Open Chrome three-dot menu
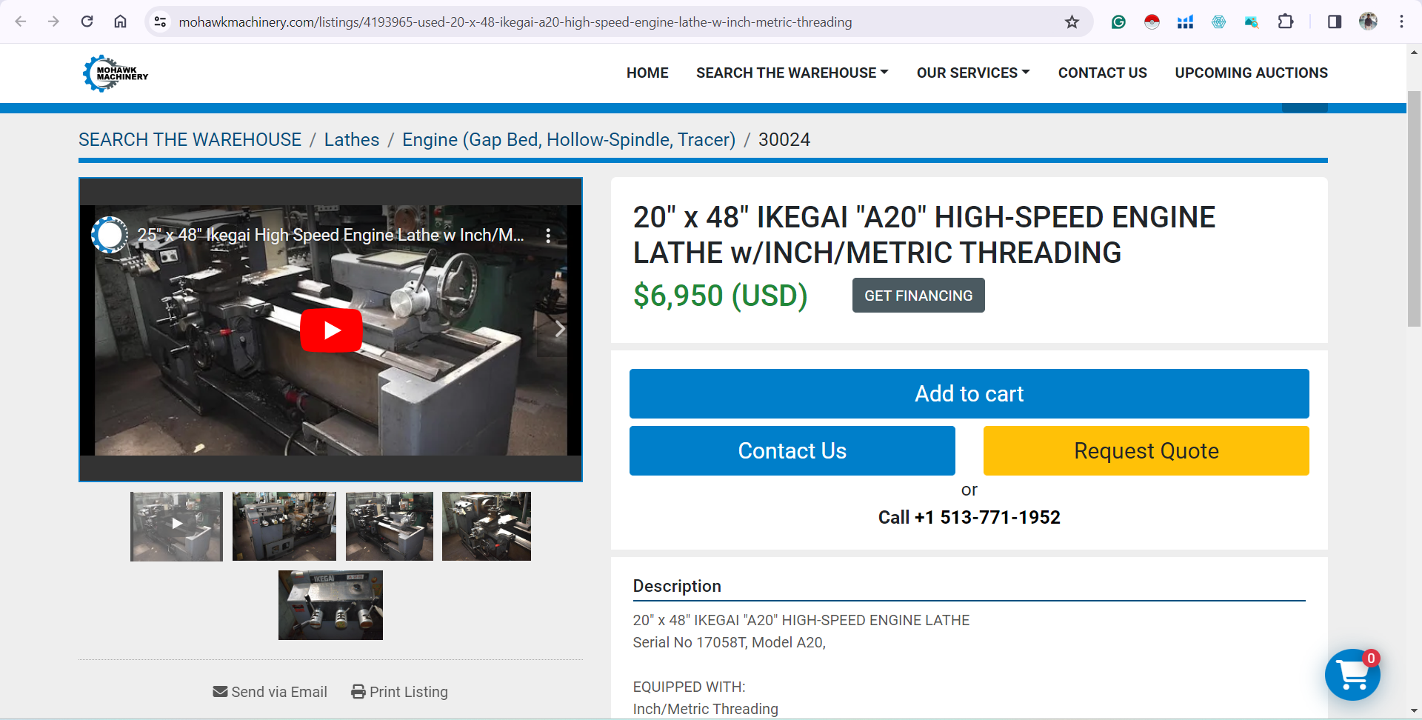The image size is (1422, 720). [1401, 21]
